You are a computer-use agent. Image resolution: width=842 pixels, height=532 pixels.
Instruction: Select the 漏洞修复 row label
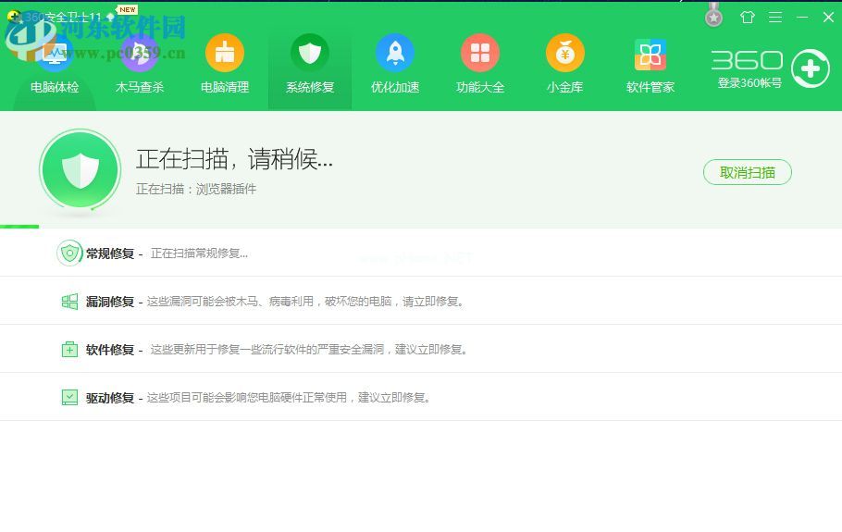[110, 302]
